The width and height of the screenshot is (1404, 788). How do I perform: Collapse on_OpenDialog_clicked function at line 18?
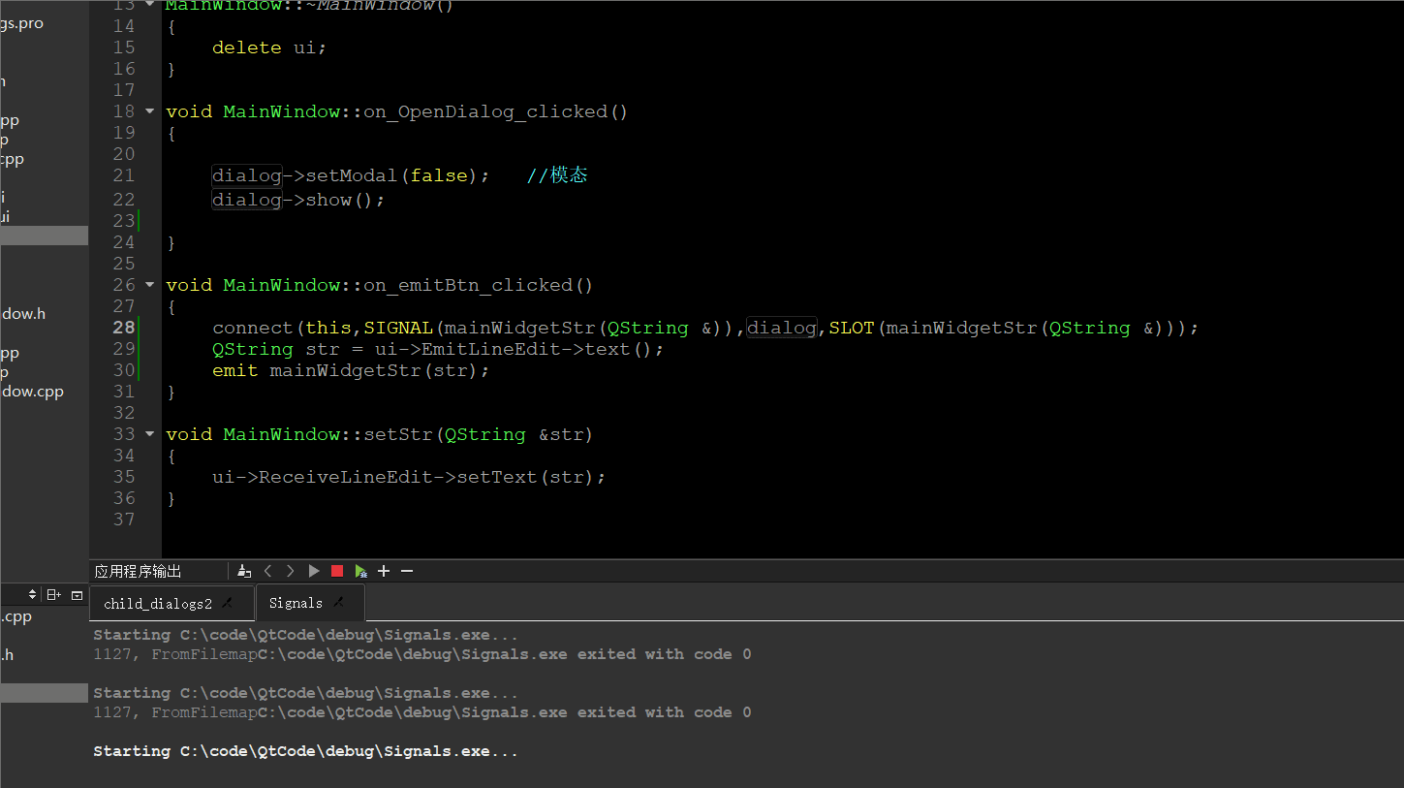click(149, 111)
